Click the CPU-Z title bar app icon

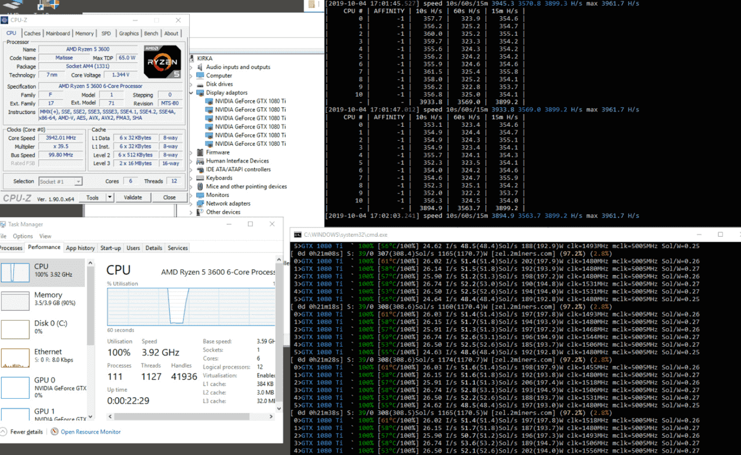click(x=5, y=20)
